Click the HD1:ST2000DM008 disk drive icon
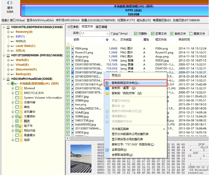 pos(8,55)
